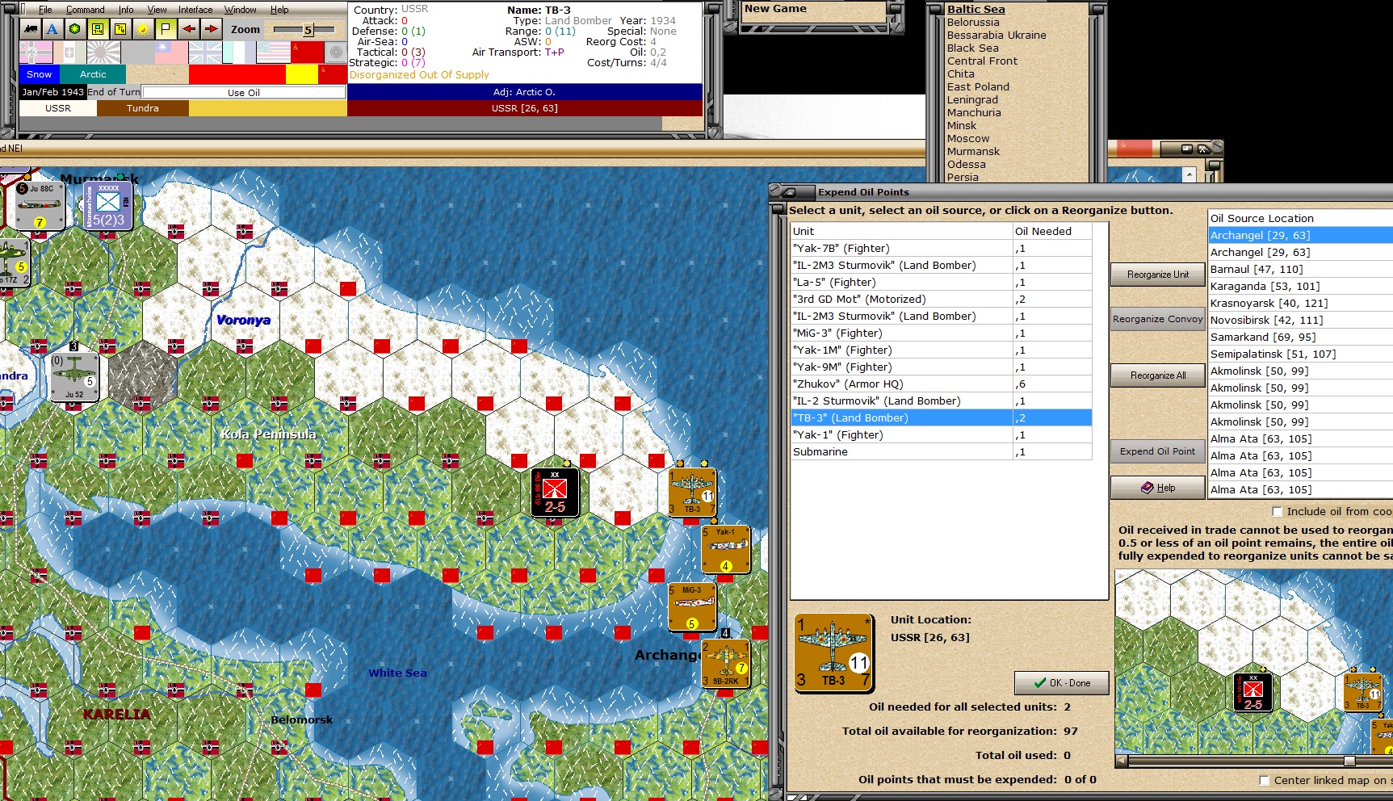1393x801 pixels.
Task: Click the grey round icon after the flags
Action: click(336, 52)
